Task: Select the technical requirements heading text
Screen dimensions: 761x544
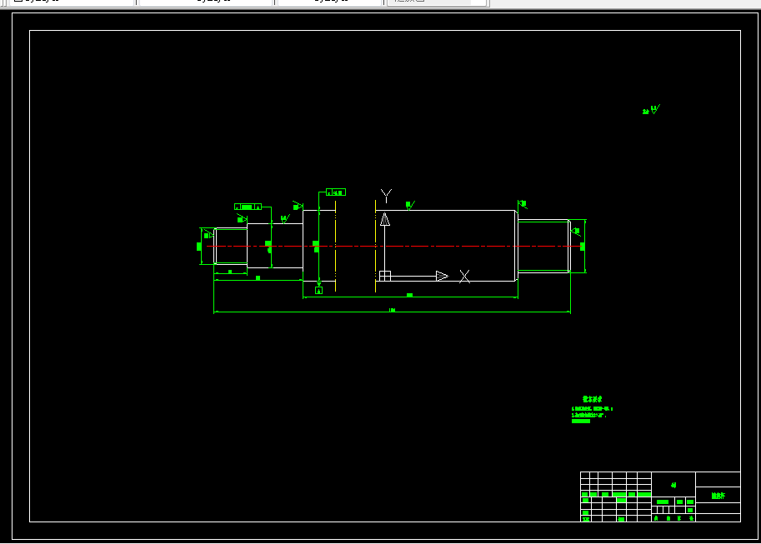Action: 592,399
